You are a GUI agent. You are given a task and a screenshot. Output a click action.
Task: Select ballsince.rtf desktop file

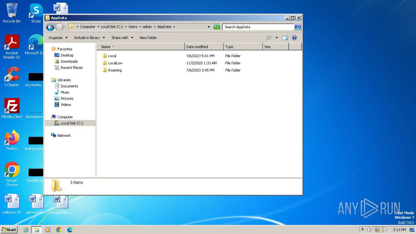(x=12, y=204)
